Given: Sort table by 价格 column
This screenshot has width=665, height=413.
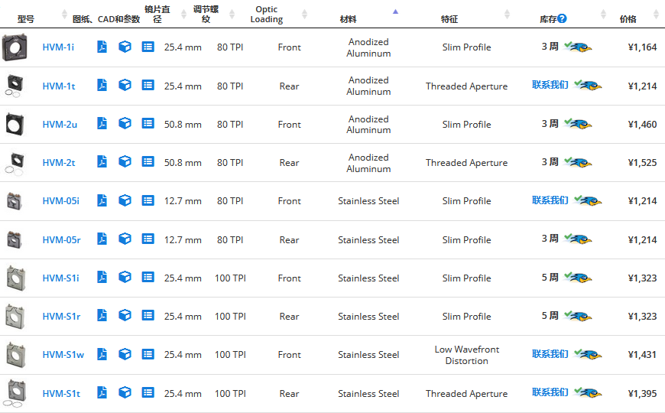Looking at the screenshot, I should click(x=657, y=14).
